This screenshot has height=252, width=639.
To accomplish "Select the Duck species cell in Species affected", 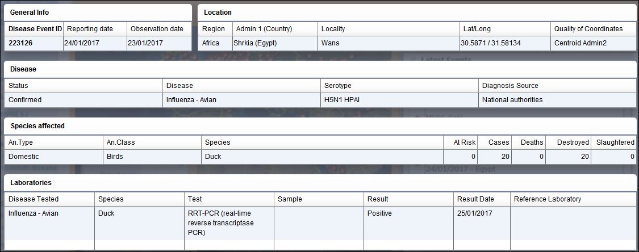I will pos(322,157).
